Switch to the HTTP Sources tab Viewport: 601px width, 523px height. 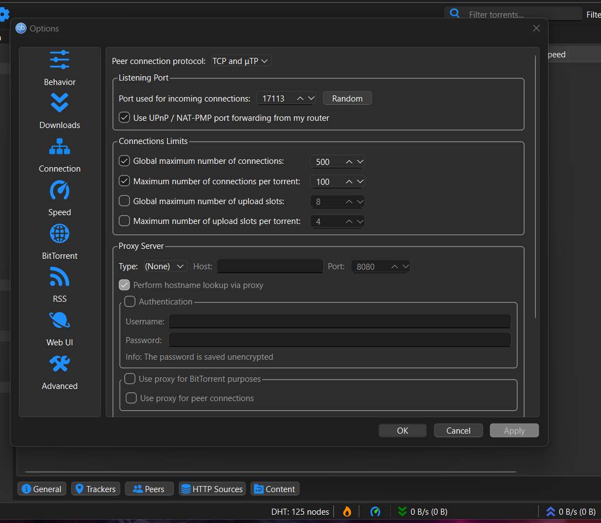212,489
